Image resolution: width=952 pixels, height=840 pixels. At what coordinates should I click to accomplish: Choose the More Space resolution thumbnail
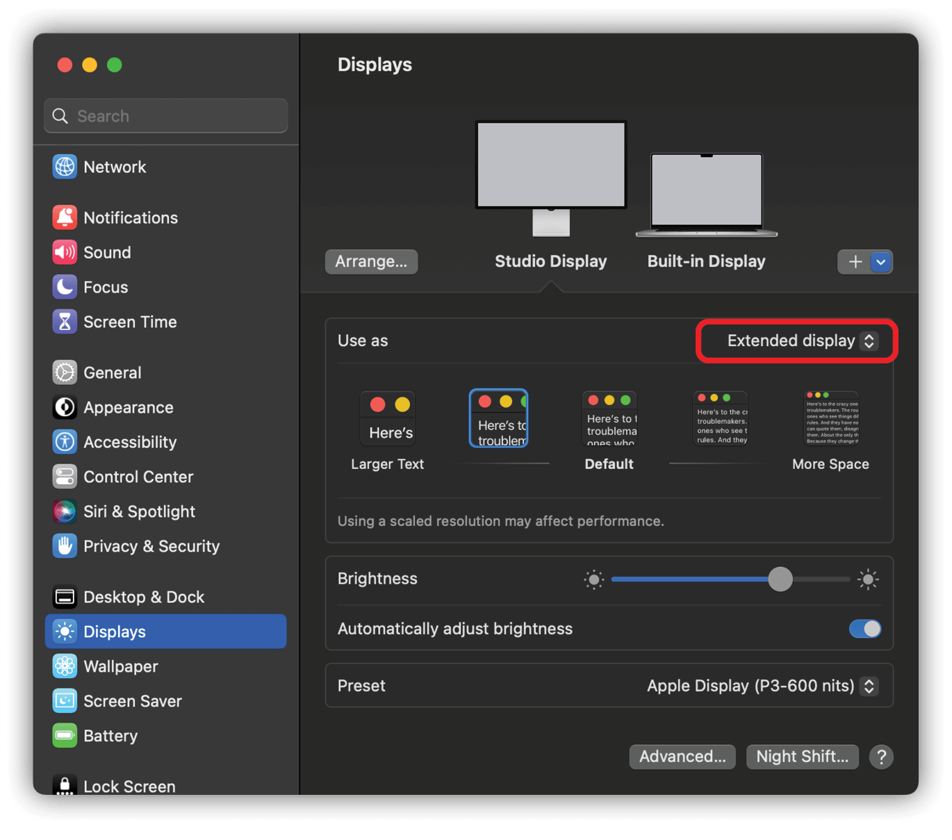coord(831,418)
